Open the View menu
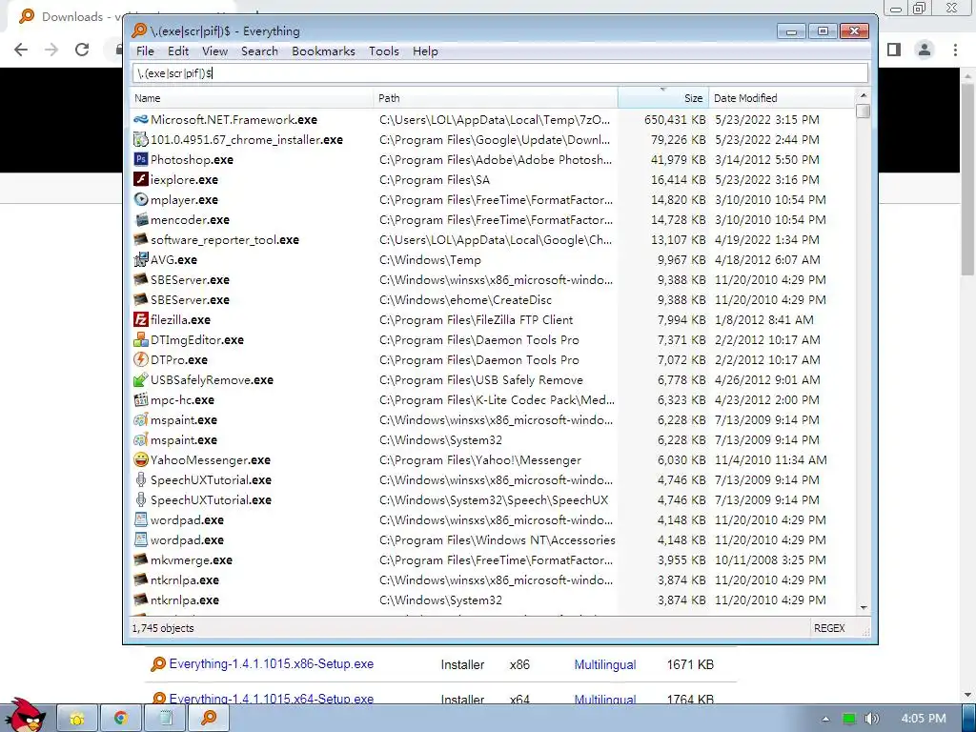 (214, 51)
